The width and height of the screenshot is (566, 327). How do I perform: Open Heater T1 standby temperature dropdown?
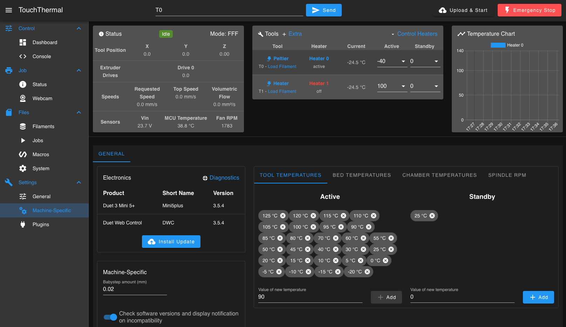[436, 86]
